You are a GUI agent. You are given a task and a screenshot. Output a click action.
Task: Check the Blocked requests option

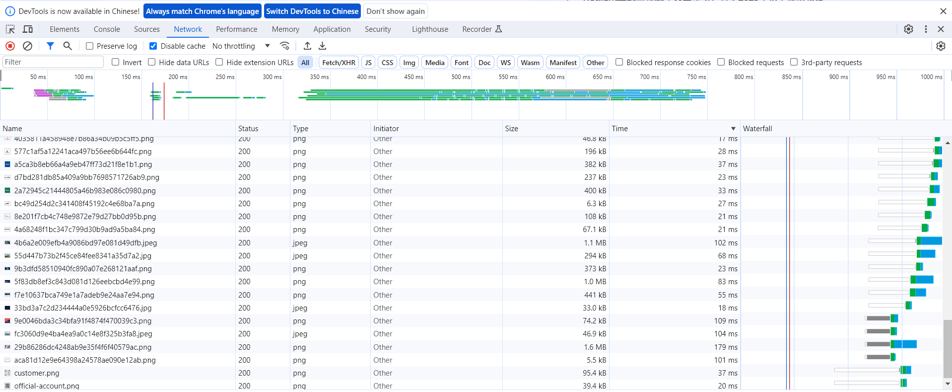[721, 62]
